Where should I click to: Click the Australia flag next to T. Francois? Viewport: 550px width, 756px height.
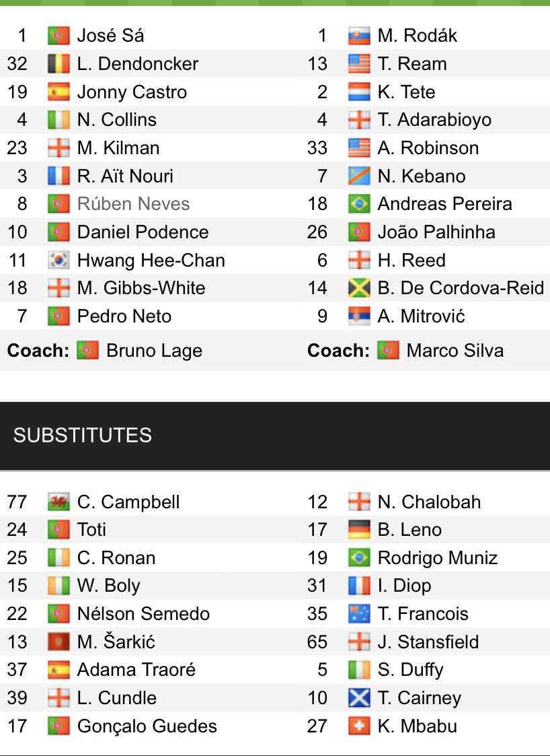pyautogui.click(x=359, y=614)
